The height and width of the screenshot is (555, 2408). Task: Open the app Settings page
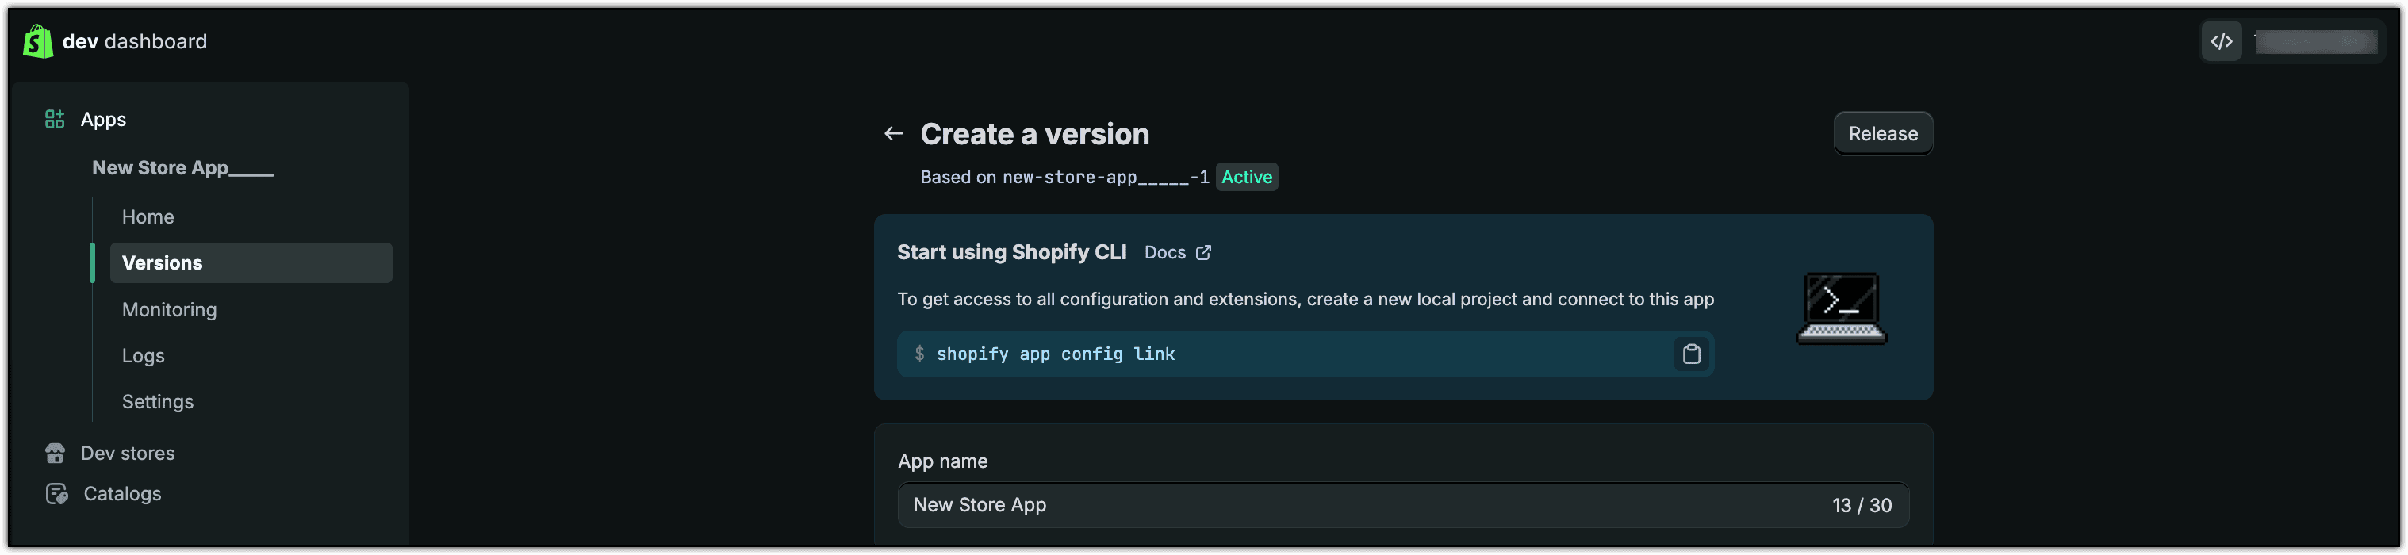[x=158, y=402]
